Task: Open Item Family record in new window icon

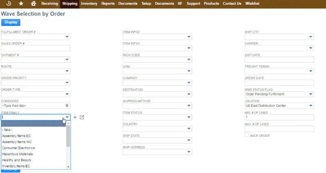Action: pos(82,118)
